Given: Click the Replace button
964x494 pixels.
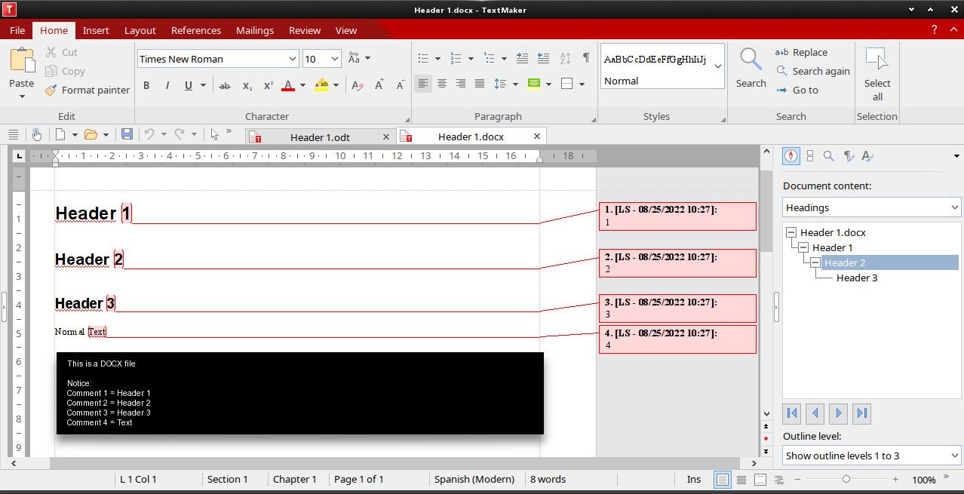Looking at the screenshot, I should (x=802, y=52).
